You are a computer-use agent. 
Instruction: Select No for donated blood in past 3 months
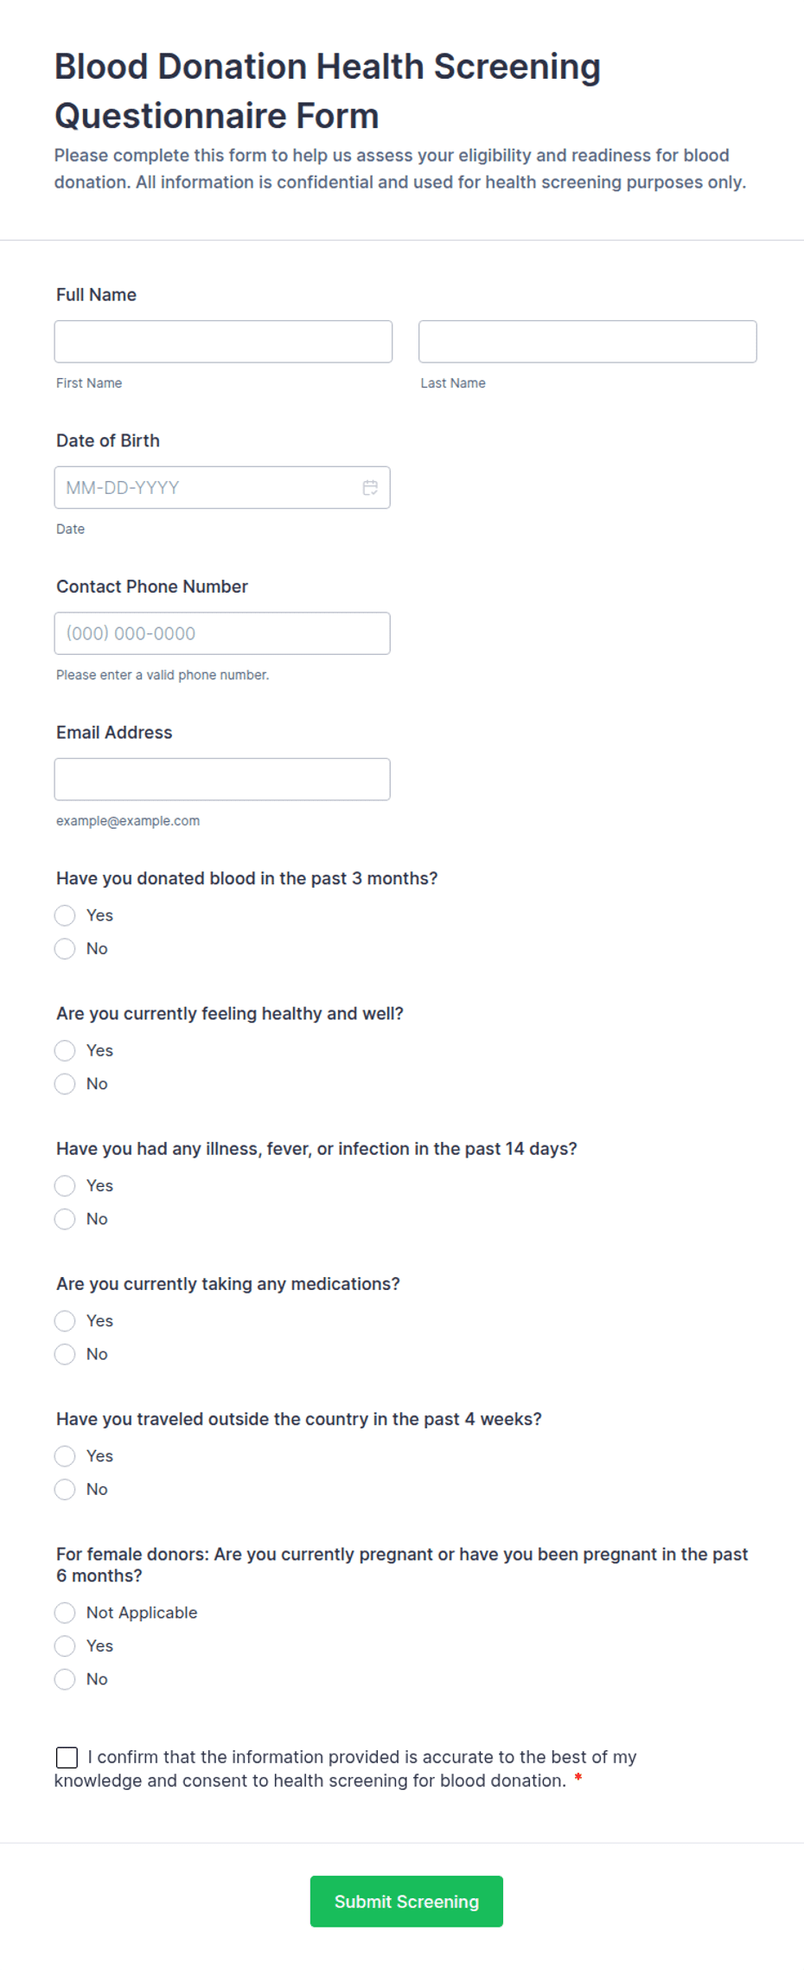pos(65,948)
